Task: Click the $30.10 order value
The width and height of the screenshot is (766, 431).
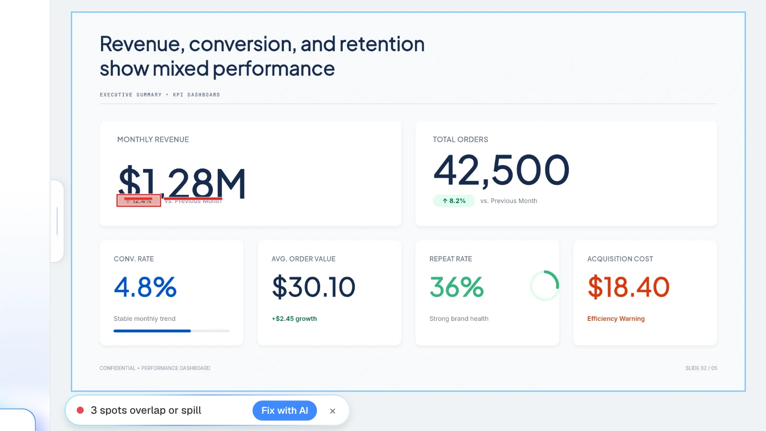Action: tap(314, 287)
